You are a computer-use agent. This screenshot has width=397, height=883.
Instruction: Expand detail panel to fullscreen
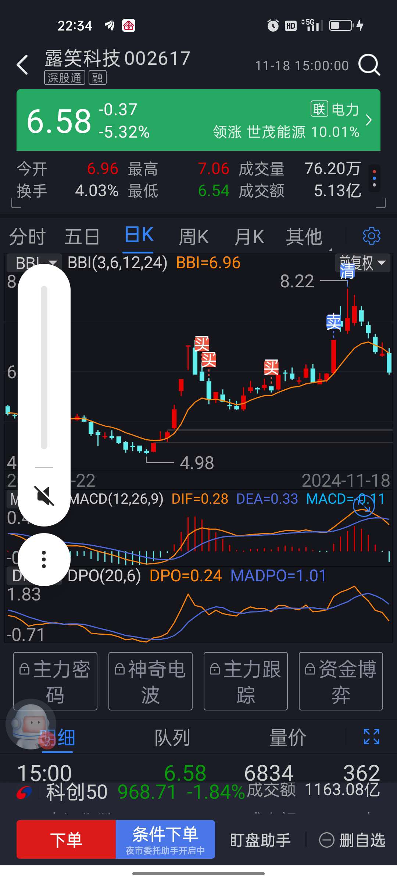point(371,737)
